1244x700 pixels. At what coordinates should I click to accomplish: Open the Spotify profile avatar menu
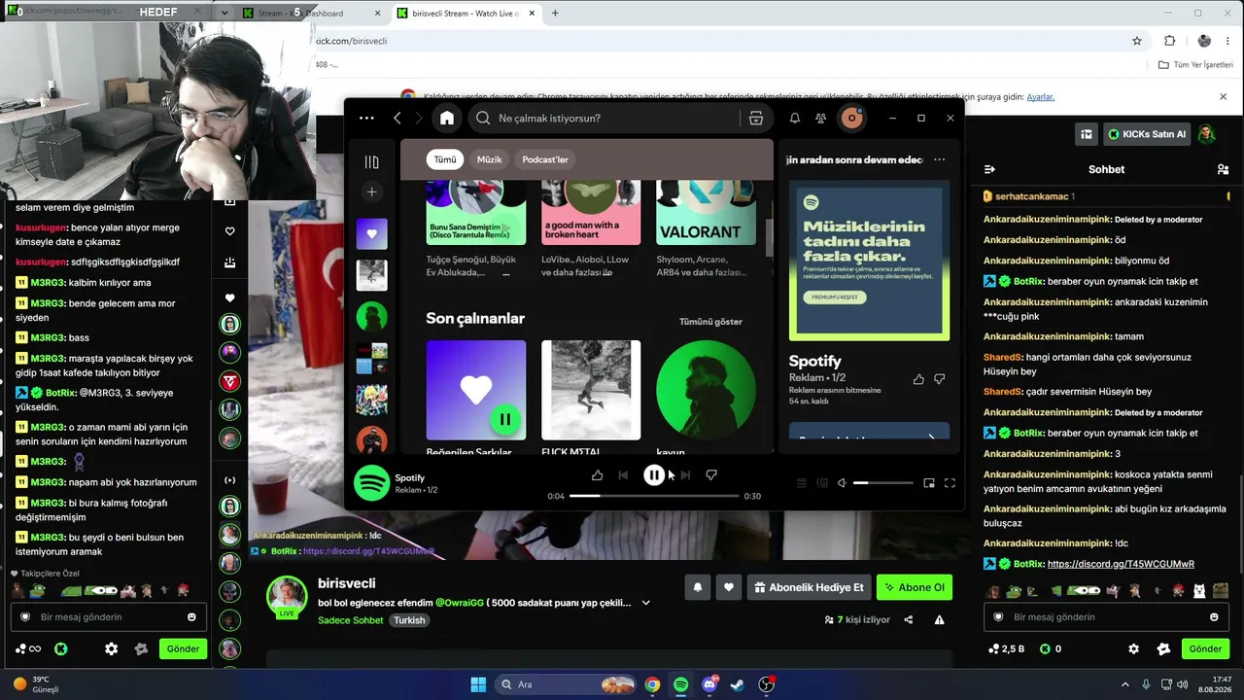point(852,118)
